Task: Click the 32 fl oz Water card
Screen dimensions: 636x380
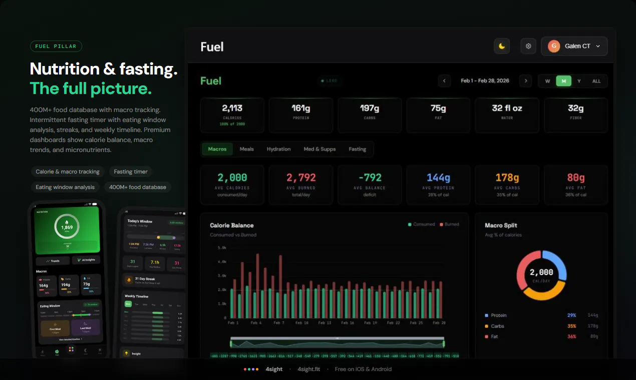Action: (x=507, y=115)
